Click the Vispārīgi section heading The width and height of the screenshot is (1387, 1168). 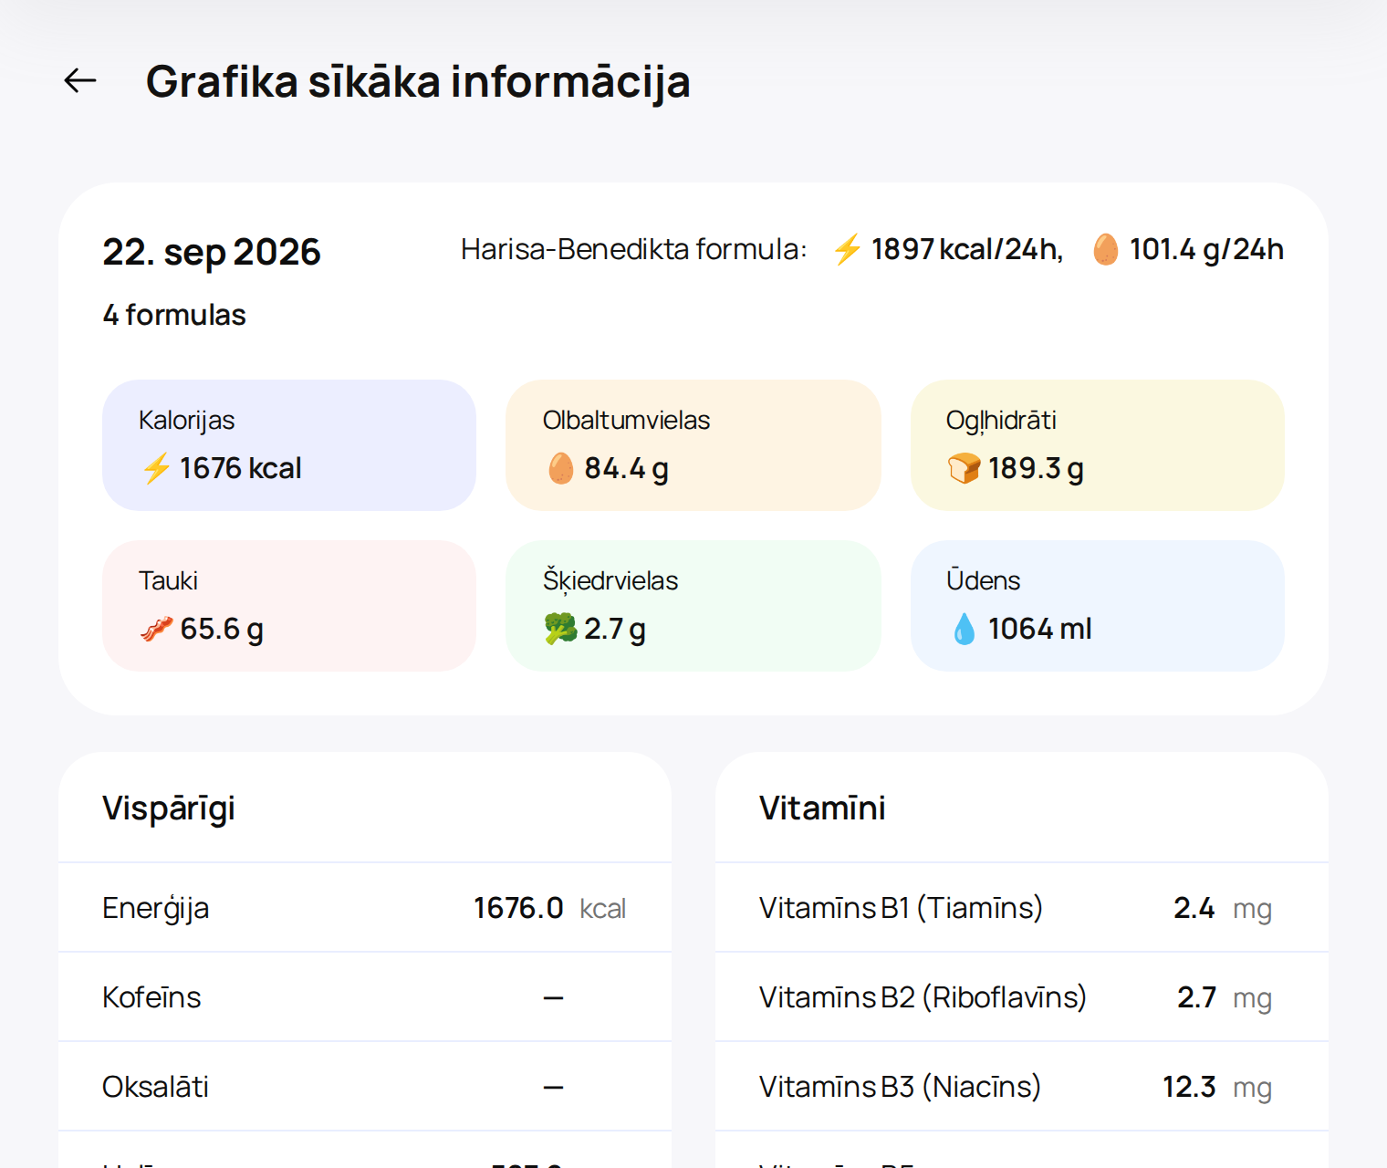[169, 808]
